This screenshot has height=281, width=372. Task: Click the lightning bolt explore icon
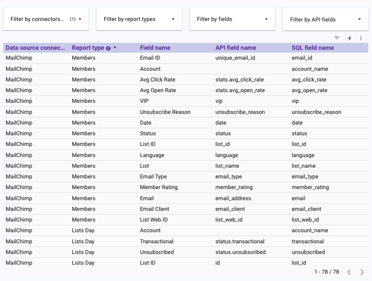pyautogui.click(x=349, y=38)
